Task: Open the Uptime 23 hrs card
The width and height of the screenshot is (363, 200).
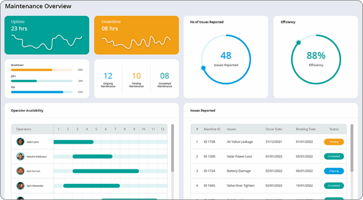Action: tap(47, 35)
